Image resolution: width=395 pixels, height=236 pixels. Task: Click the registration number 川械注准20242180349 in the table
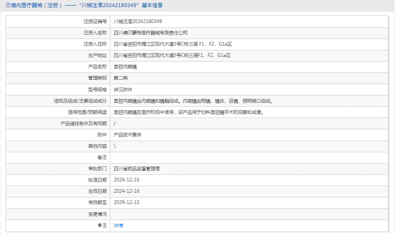[x=138, y=21]
